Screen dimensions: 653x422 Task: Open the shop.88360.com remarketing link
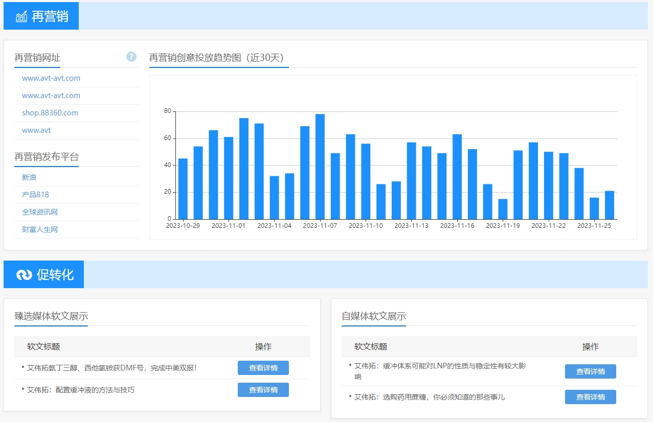click(50, 113)
